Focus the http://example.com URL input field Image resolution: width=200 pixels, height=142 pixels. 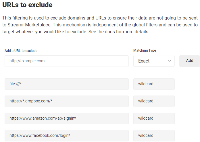[x=66, y=61]
